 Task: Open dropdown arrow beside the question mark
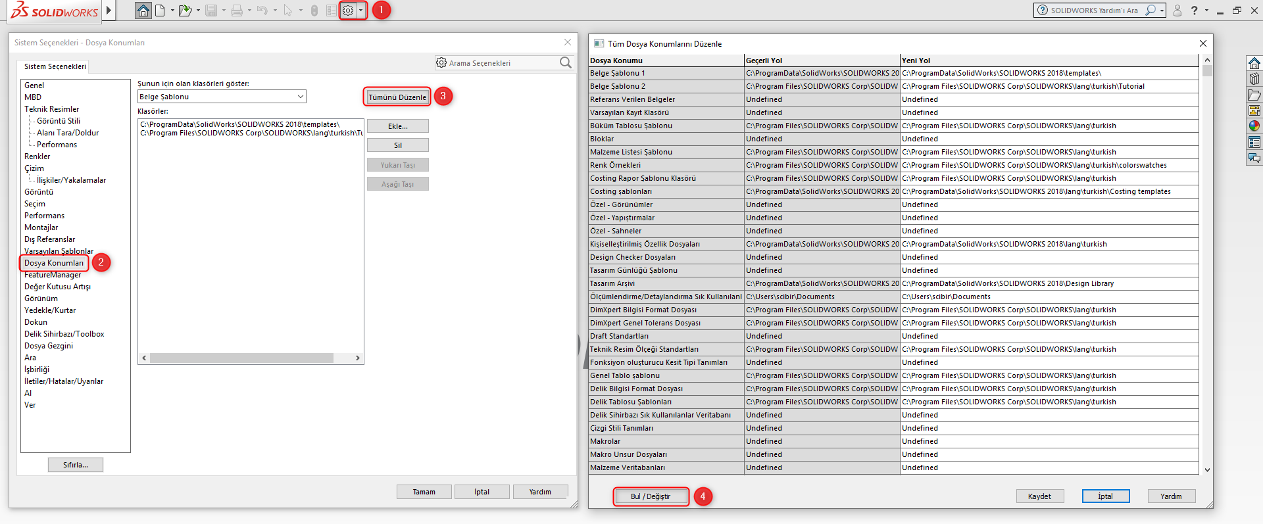(1206, 11)
